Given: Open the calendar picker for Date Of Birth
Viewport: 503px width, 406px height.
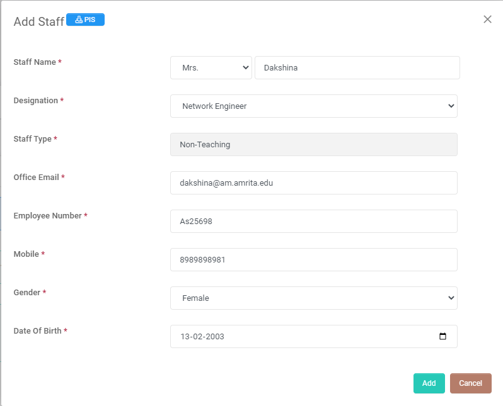Looking at the screenshot, I should click(x=442, y=336).
